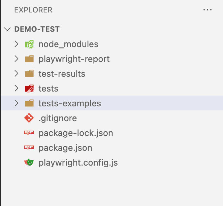Viewport: 223px width, 206px height.
Task: Click the test-results folder icon
Action: (29, 73)
